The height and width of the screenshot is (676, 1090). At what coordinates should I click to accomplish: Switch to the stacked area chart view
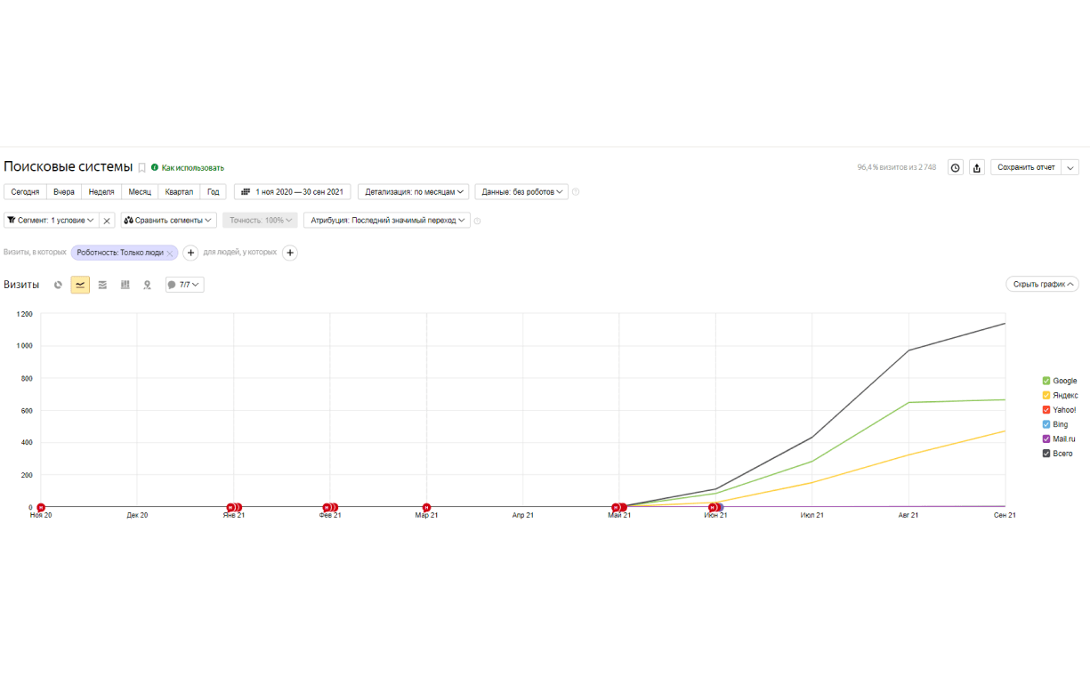click(102, 285)
